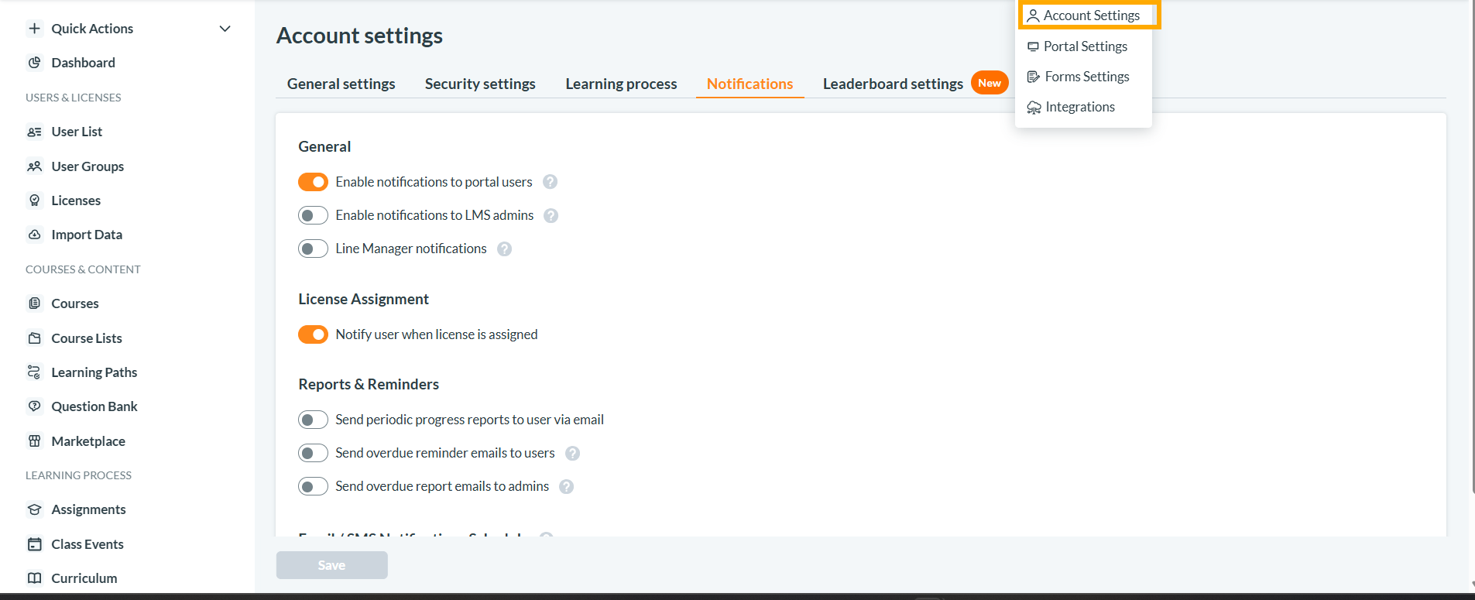Select the Notifications tab
The width and height of the screenshot is (1475, 600).
(x=750, y=84)
